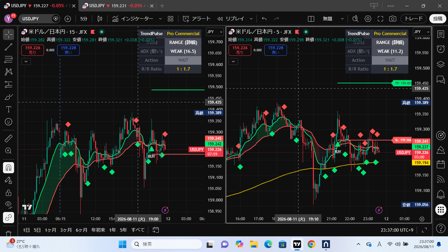Click the add symbol plus circle icon
Image resolution: width=448 pixels, height=252 pixels.
(68, 19)
